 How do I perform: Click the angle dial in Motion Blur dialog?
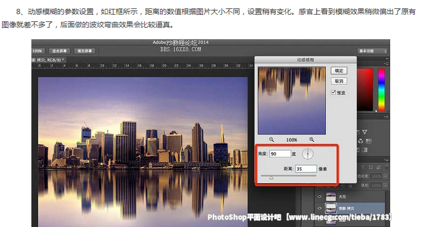coord(308,154)
